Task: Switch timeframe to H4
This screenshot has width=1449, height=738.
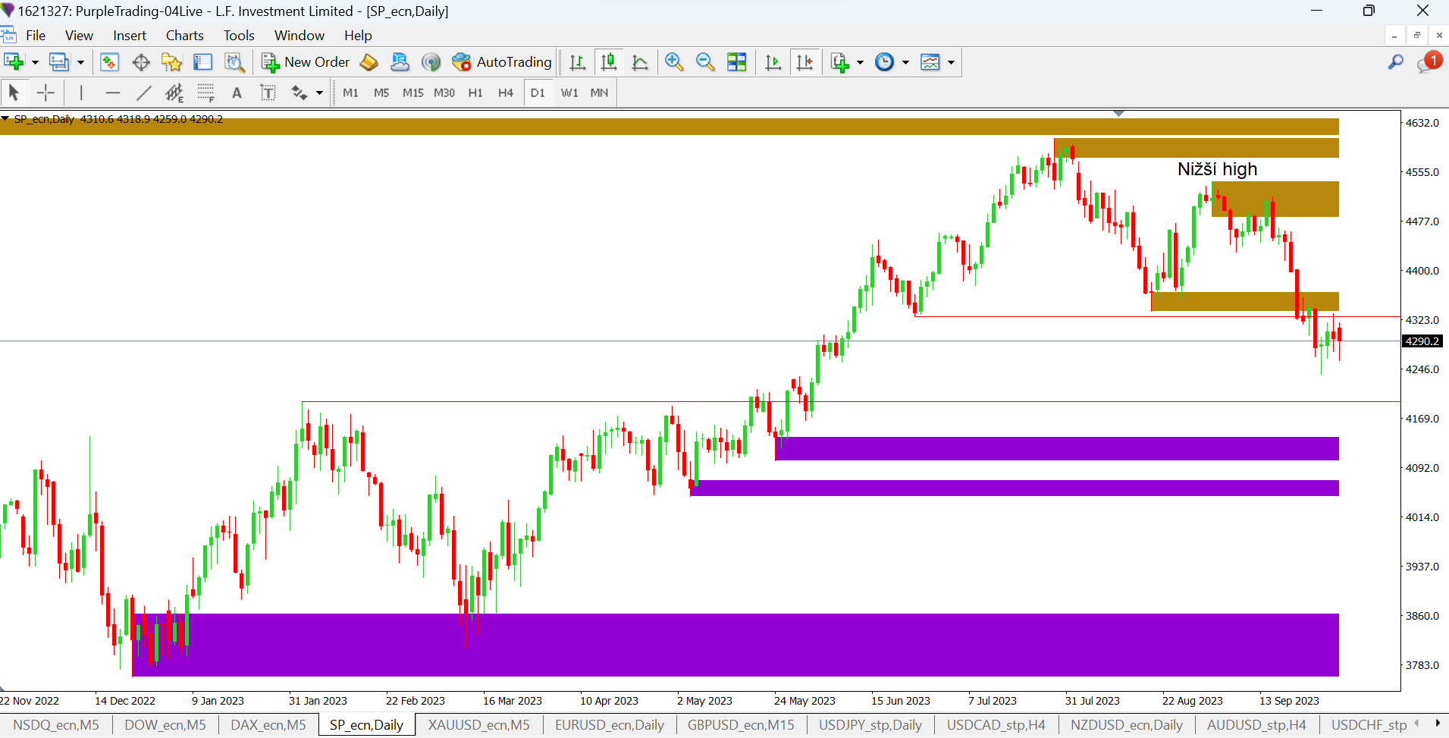Action: (x=506, y=93)
